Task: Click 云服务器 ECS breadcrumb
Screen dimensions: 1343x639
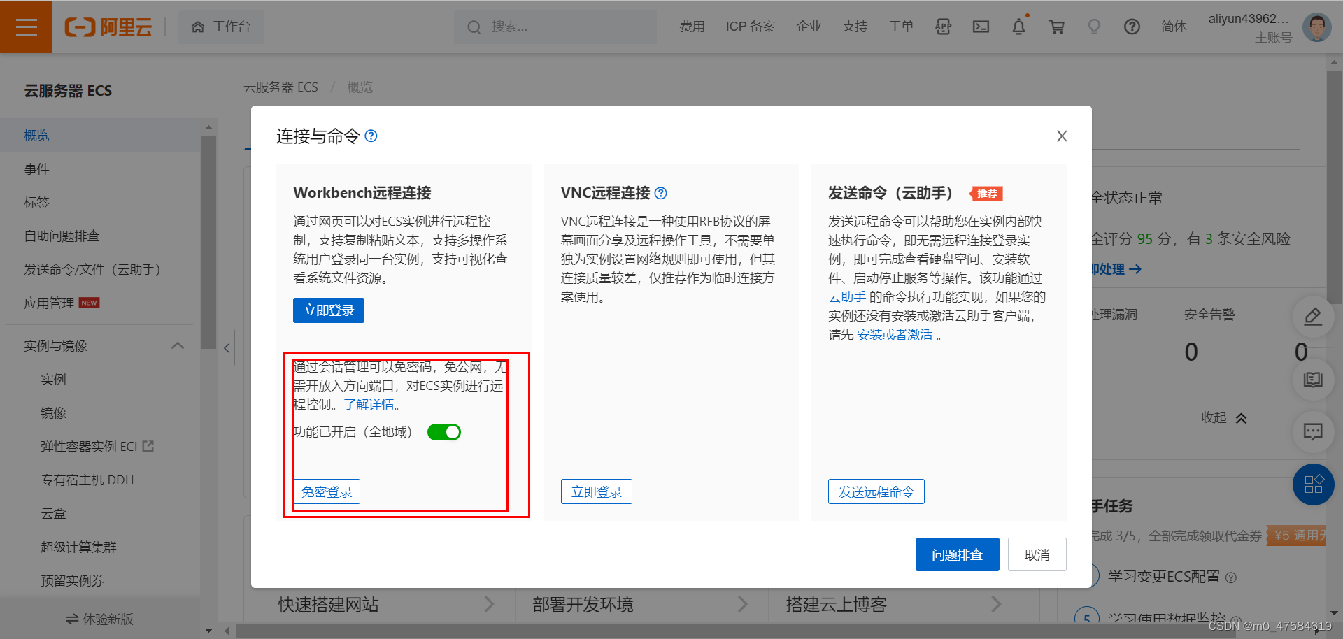Action: pos(280,87)
